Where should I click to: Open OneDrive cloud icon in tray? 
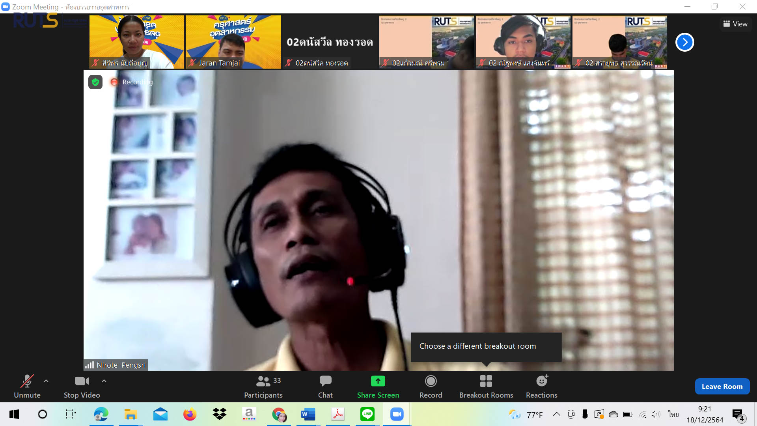pos(613,414)
